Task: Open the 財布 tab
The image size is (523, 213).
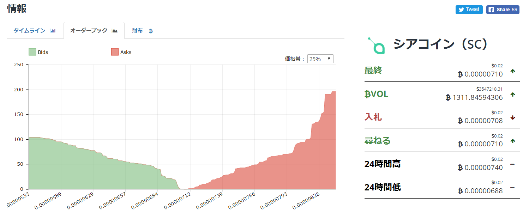Action: [x=138, y=31]
